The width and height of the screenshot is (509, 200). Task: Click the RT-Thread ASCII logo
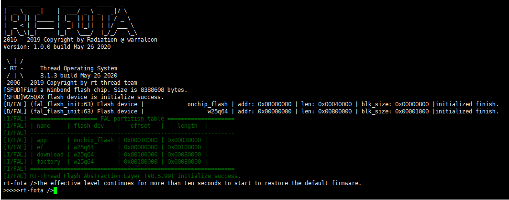click(x=13, y=68)
